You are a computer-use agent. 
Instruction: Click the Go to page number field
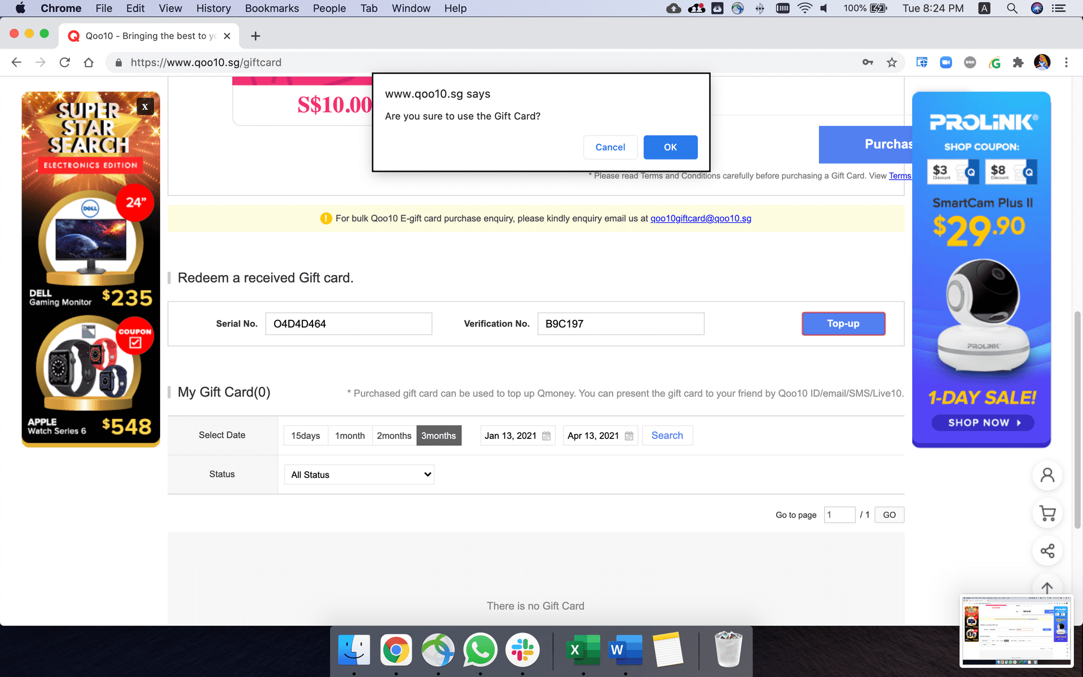[839, 515]
